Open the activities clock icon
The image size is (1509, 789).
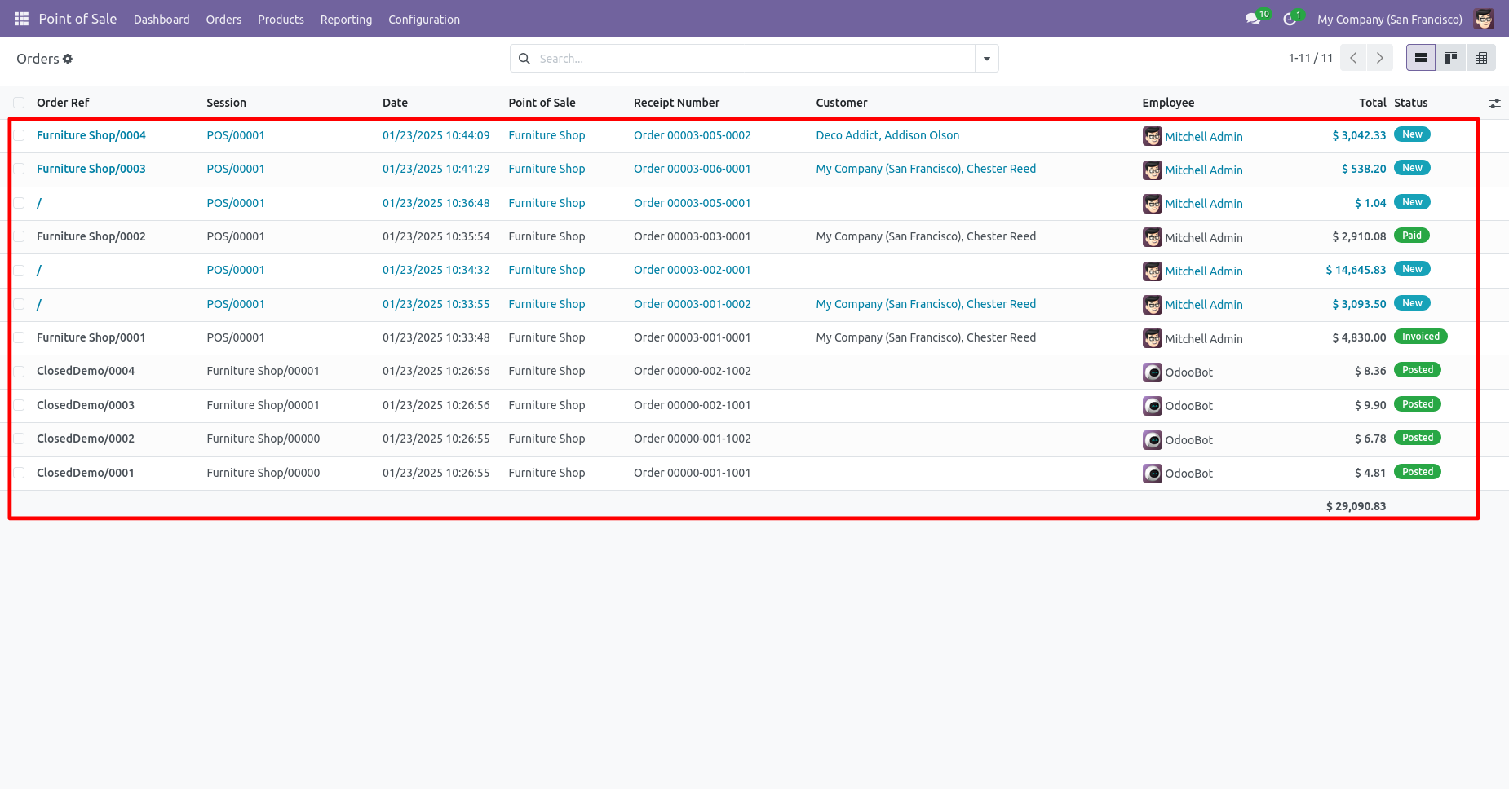point(1290,19)
